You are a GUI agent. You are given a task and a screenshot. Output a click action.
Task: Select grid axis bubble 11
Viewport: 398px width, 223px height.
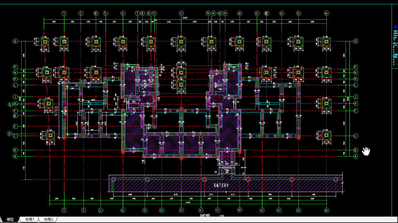coord(154,13)
